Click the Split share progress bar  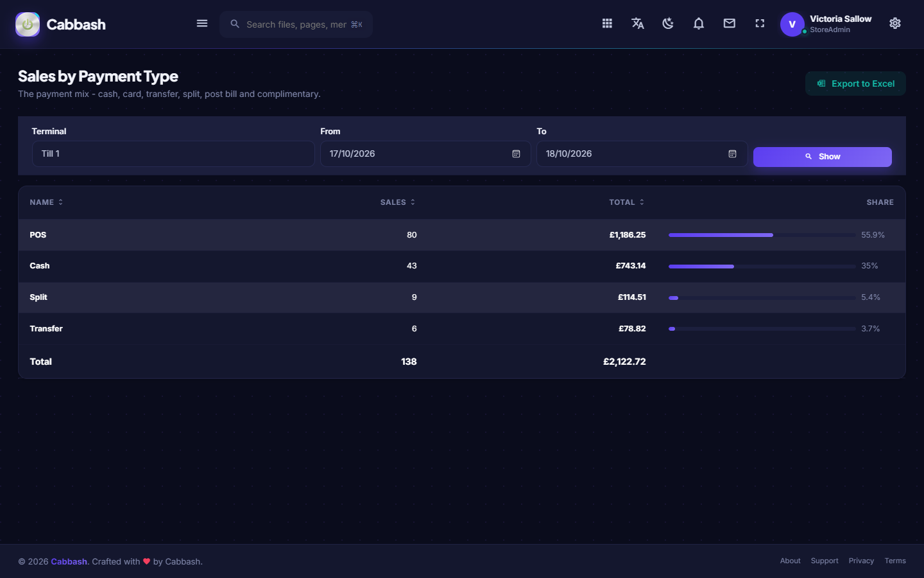(762, 297)
